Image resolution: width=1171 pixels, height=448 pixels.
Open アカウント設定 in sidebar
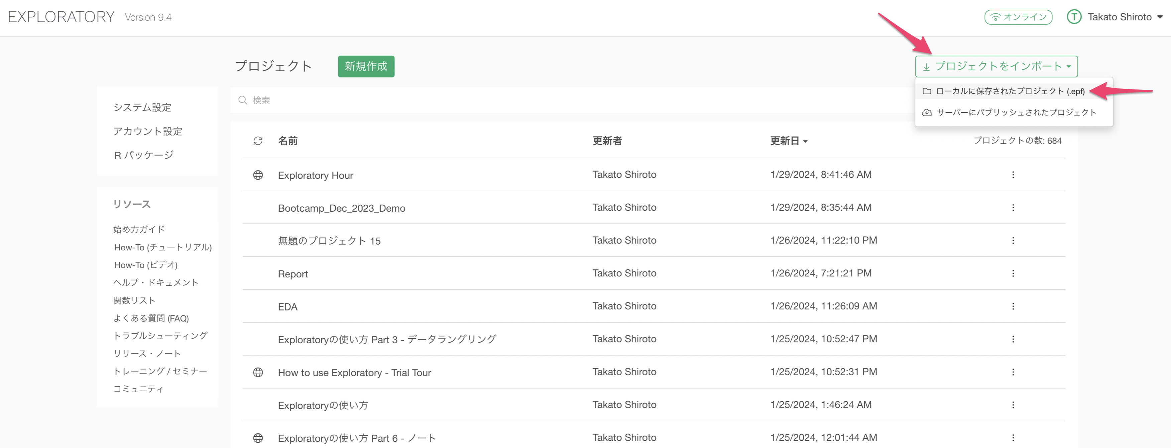coord(148,131)
